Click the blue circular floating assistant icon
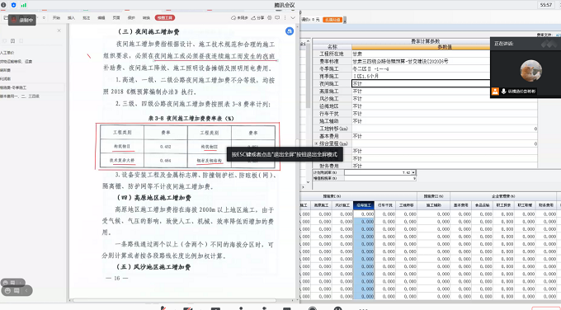Viewport: 561px width, 310px height. [290, 31]
